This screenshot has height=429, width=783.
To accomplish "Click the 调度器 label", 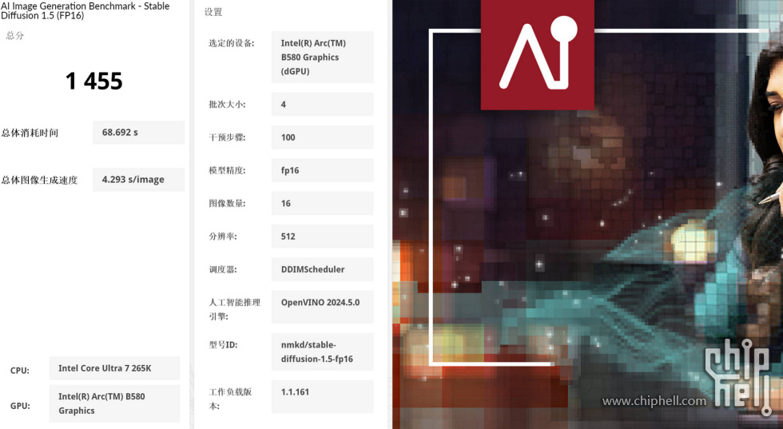I will [x=223, y=269].
